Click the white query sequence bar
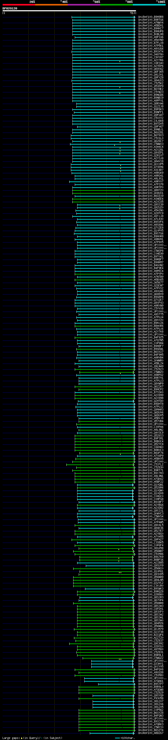 [x=69, y=11]
